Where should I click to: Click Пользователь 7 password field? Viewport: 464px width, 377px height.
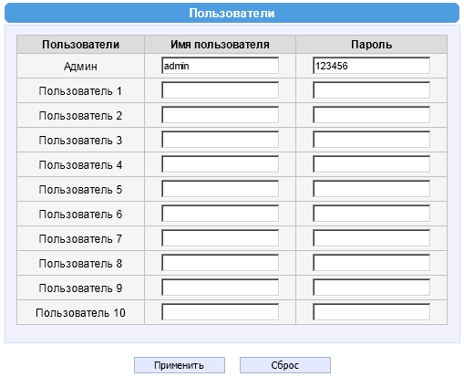(371, 238)
